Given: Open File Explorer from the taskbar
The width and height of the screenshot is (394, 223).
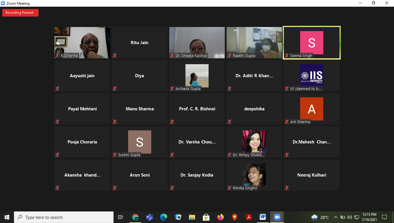Looking at the screenshot, I should (192, 217).
